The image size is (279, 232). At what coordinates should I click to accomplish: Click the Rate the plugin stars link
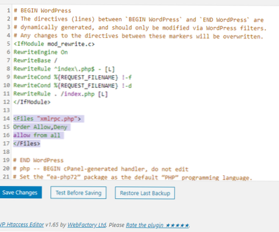158,225
